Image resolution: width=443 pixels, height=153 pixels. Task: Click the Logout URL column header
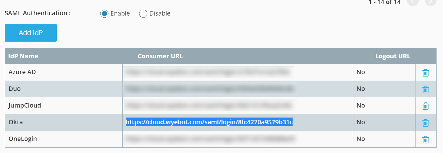[393, 56]
